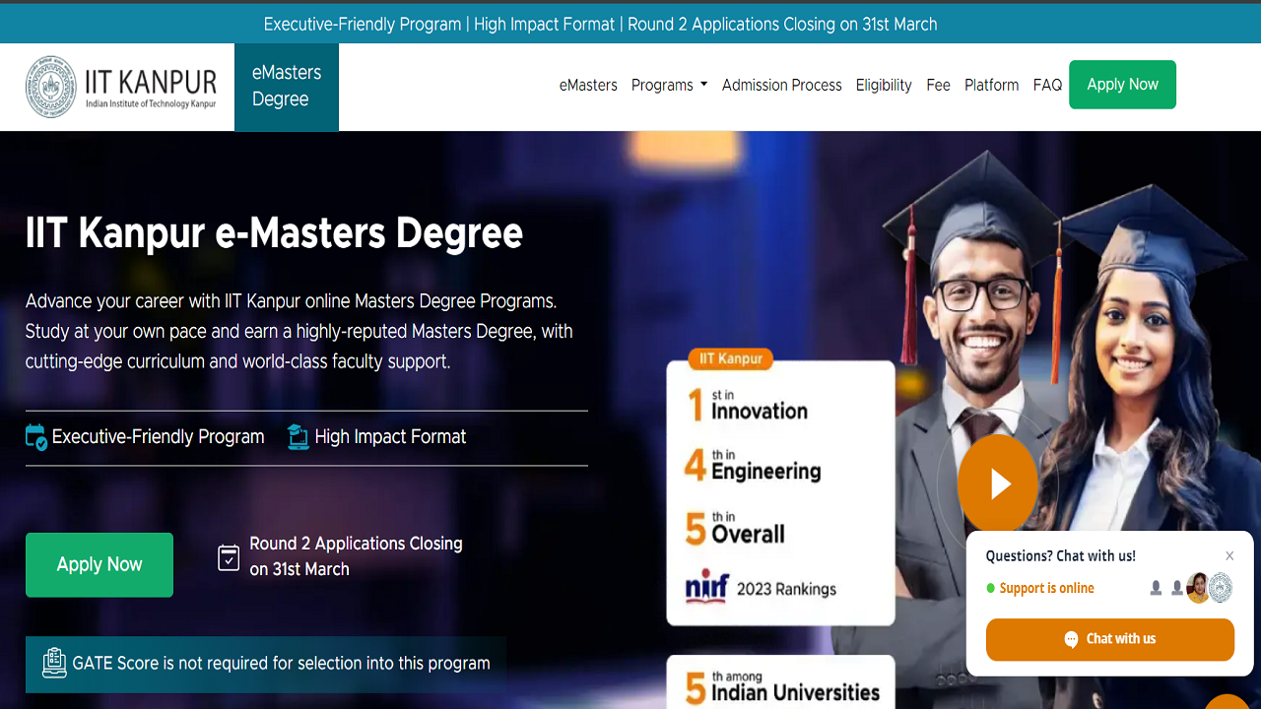Click the calendar icon beside Executive-Friendly Program
Image resolution: width=1261 pixels, height=709 pixels.
point(36,437)
